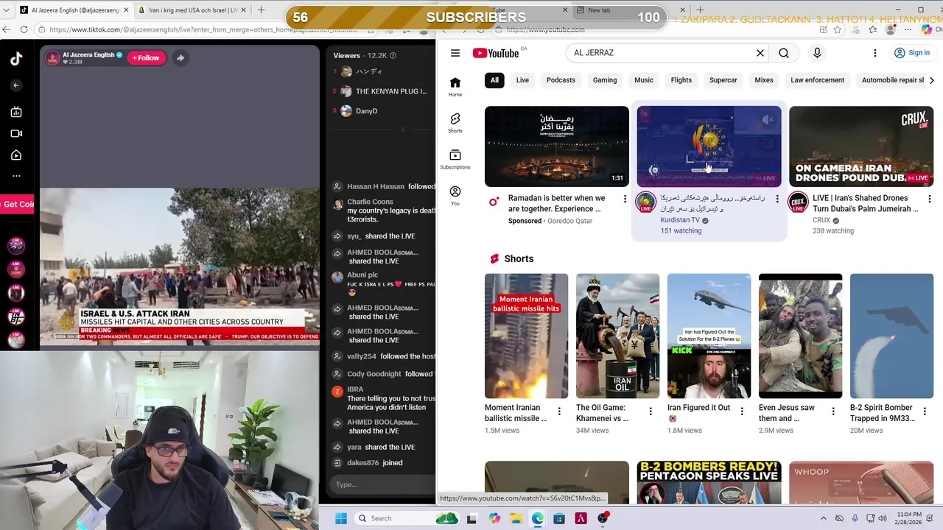Open the TikTok logo home

16,60
